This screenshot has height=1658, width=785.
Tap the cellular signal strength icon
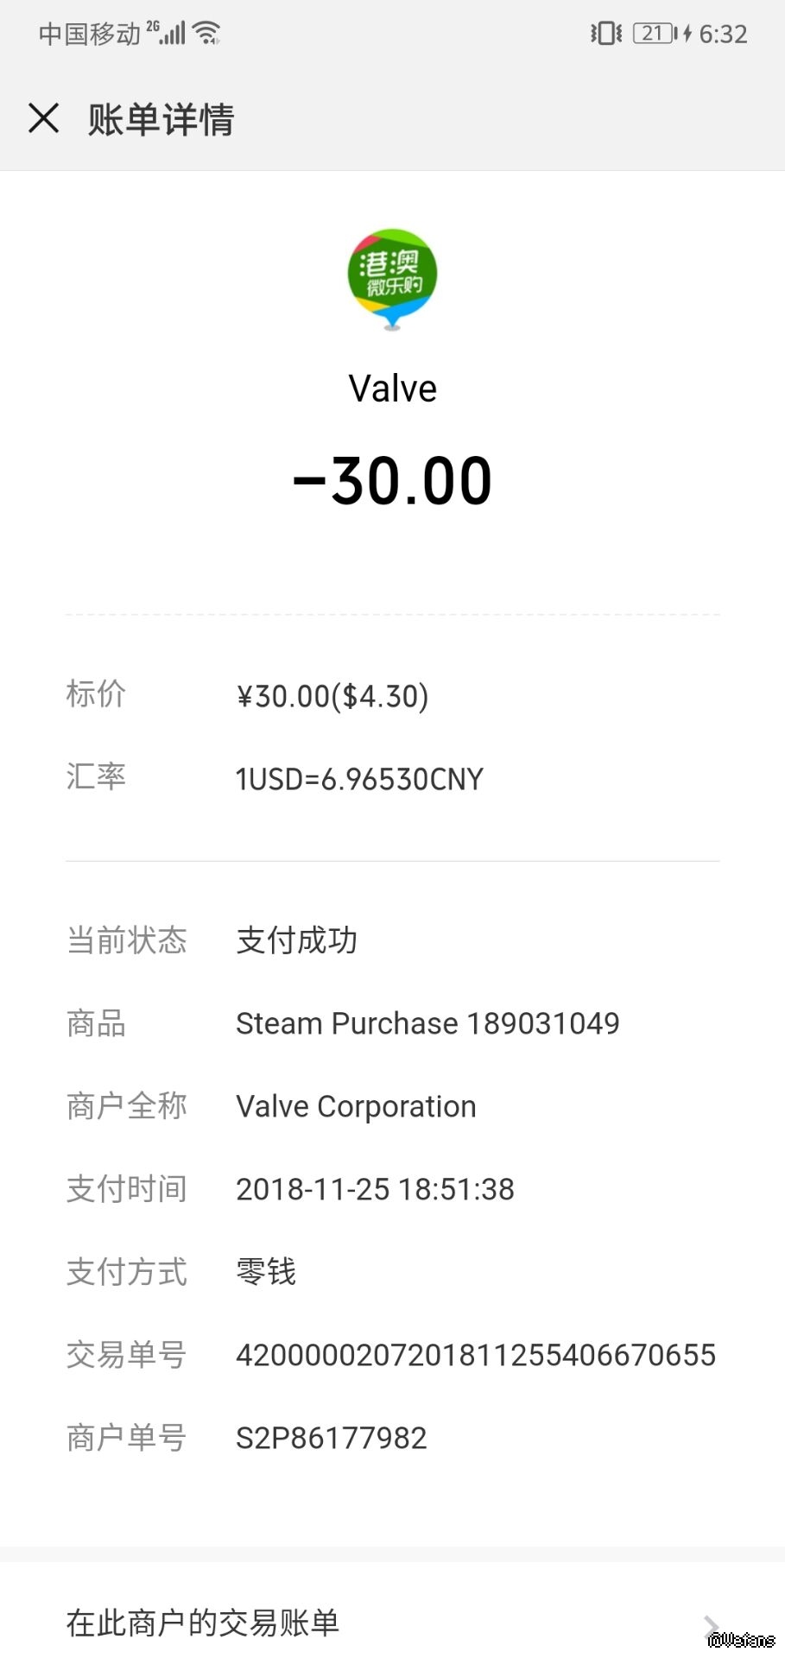click(173, 33)
